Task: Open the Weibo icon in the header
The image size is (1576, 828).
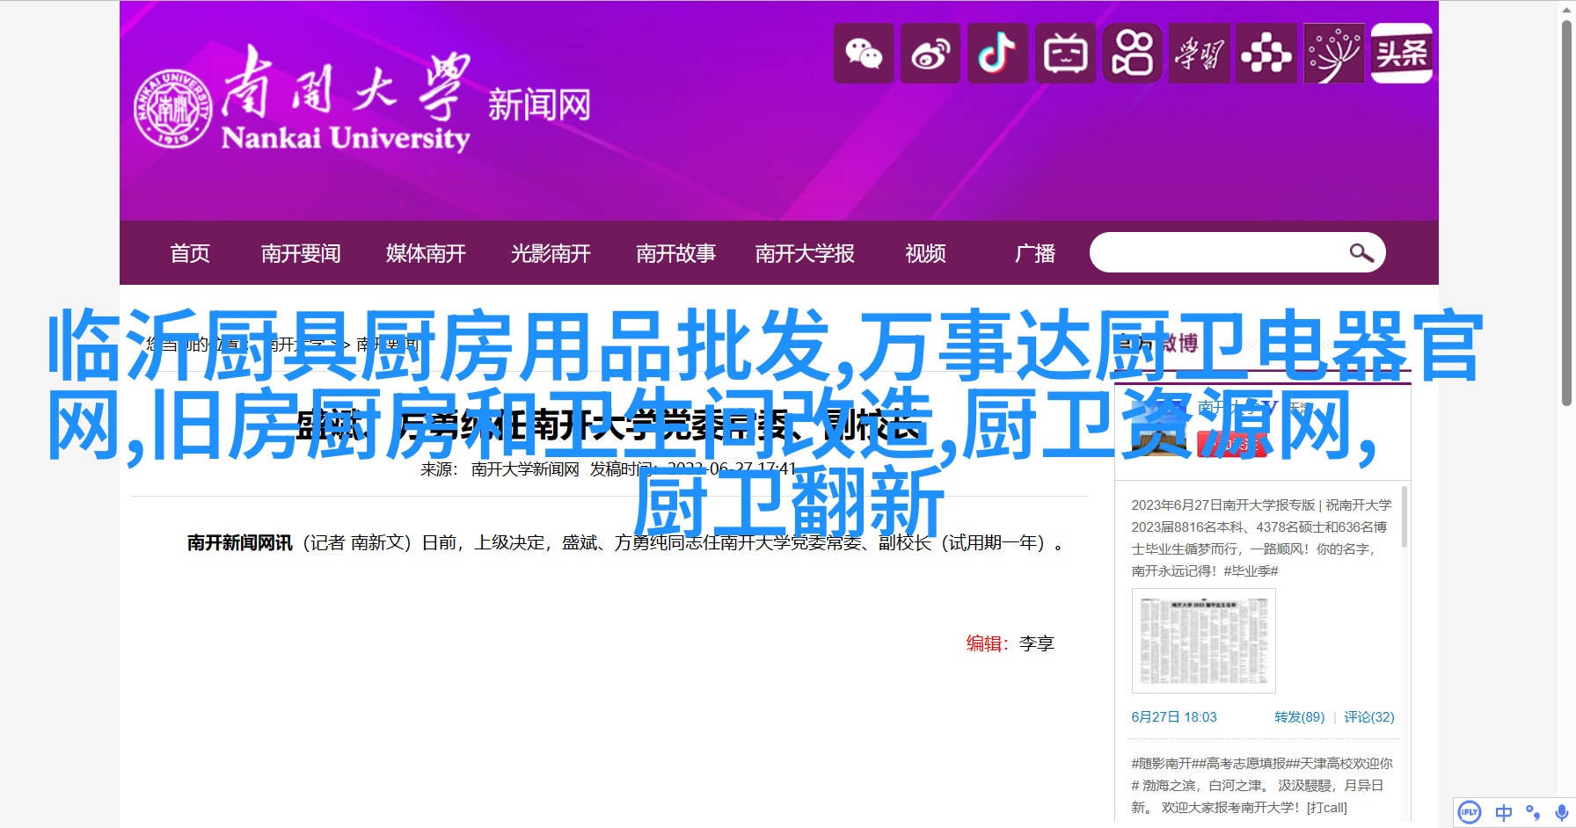Action: coord(930,54)
